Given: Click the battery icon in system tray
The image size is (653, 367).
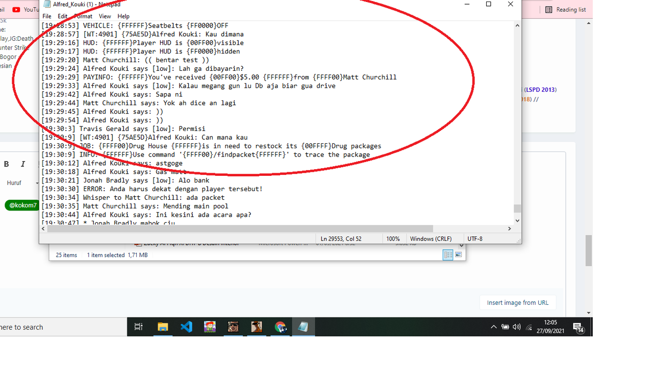Looking at the screenshot, I should tap(505, 327).
